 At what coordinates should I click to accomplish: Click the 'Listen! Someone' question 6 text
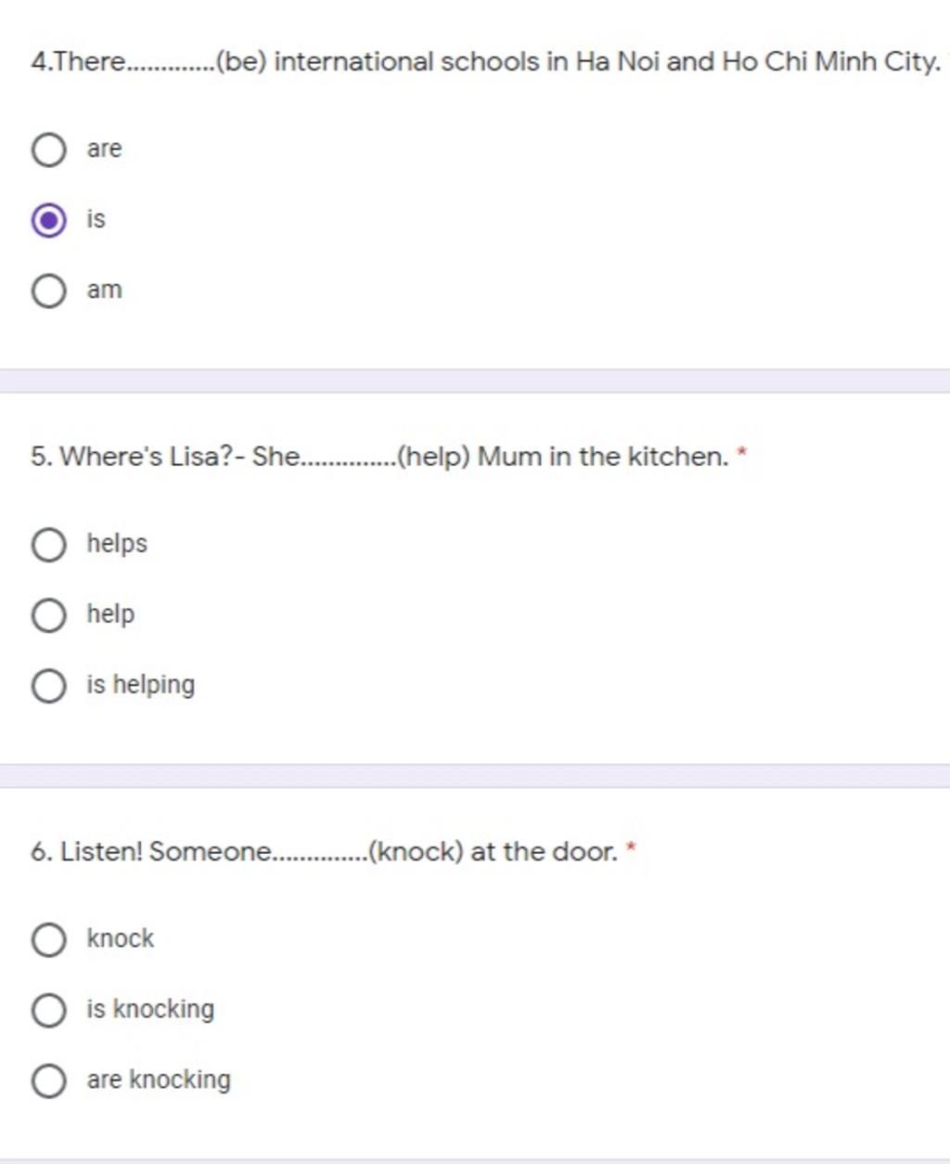pyautogui.click(x=324, y=851)
